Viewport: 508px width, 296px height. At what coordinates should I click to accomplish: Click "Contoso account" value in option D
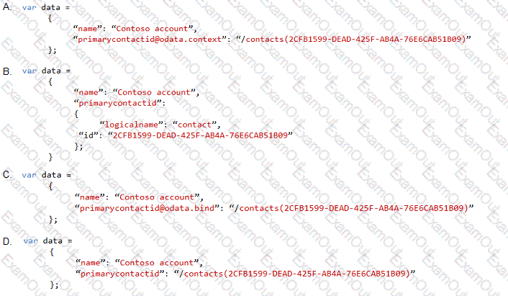[156, 263]
